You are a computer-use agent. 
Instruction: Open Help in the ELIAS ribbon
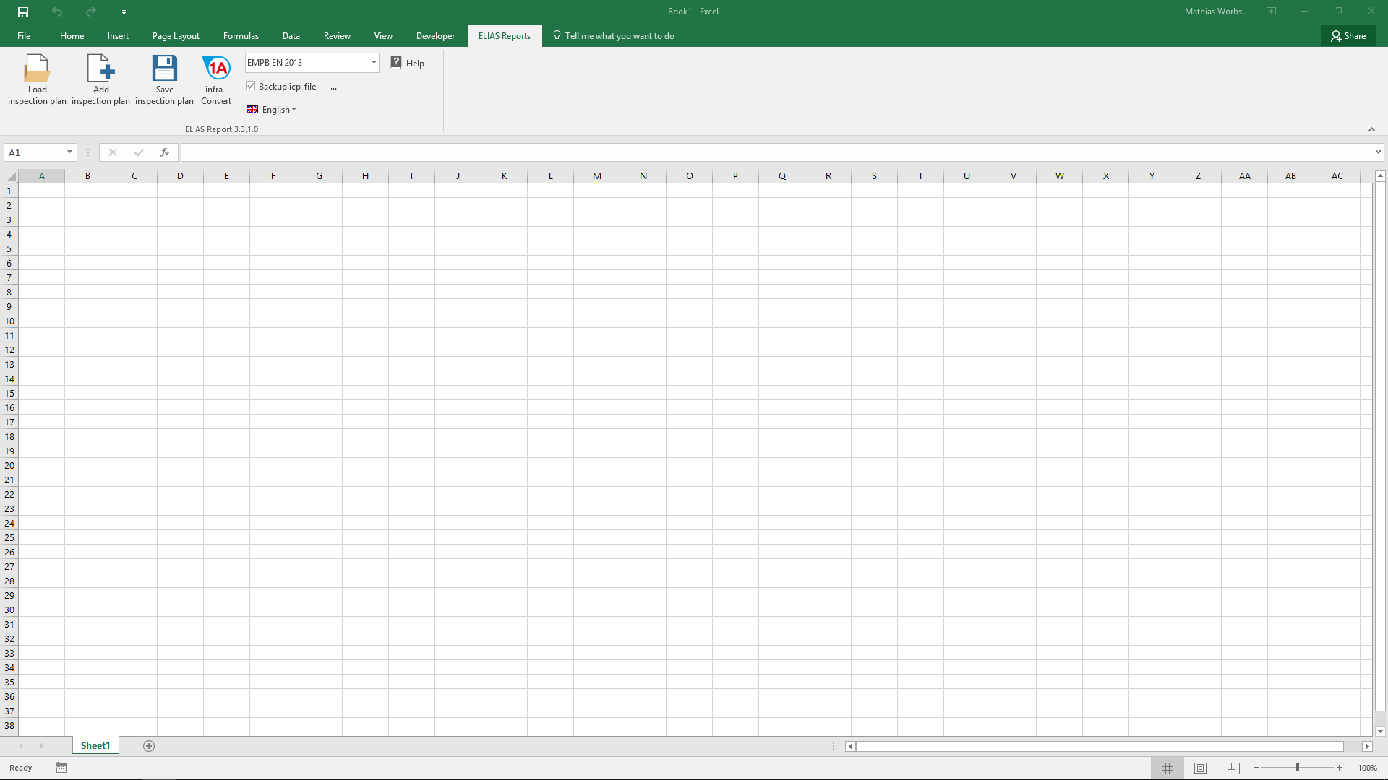click(x=408, y=64)
